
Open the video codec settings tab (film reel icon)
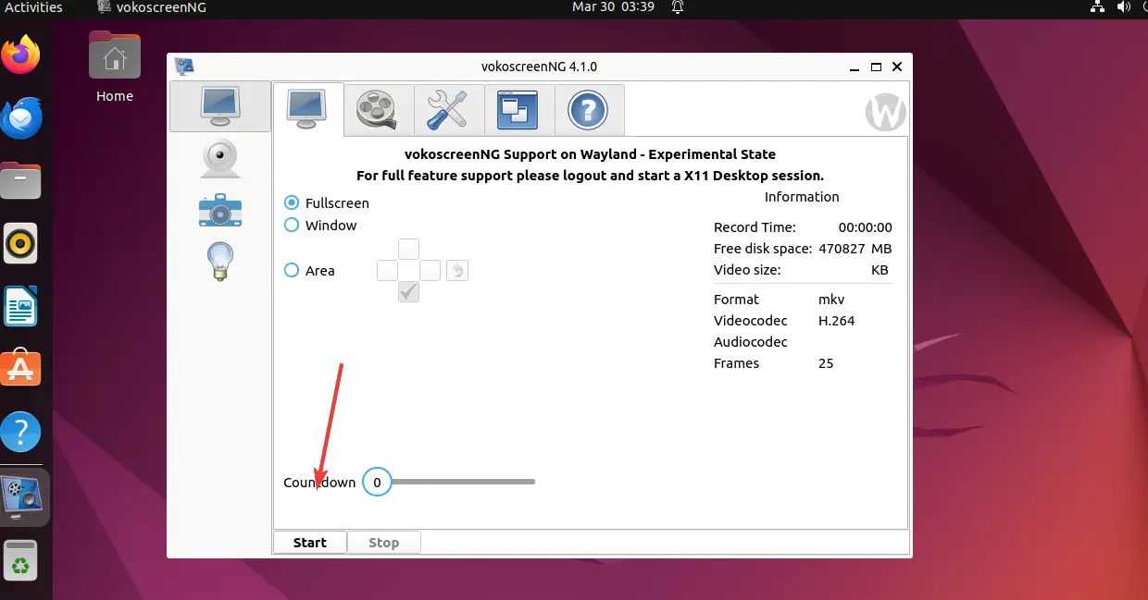point(378,109)
